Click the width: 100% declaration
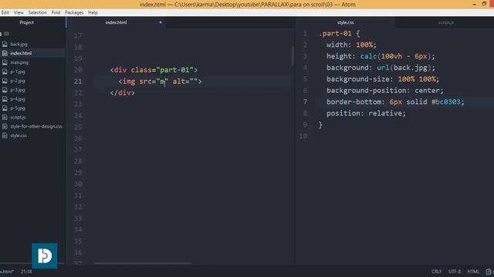The image size is (494, 277). [x=351, y=45]
